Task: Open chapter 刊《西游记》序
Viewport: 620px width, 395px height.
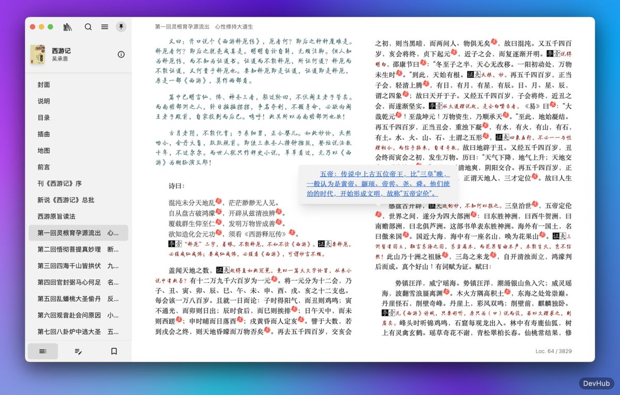Action: click(x=78, y=183)
